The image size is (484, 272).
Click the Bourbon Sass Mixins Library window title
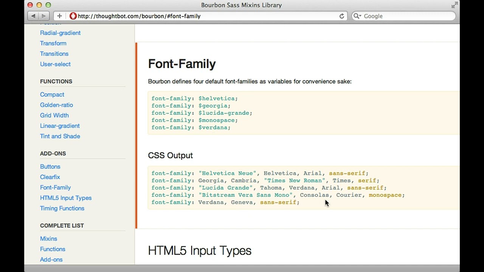[241, 5]
